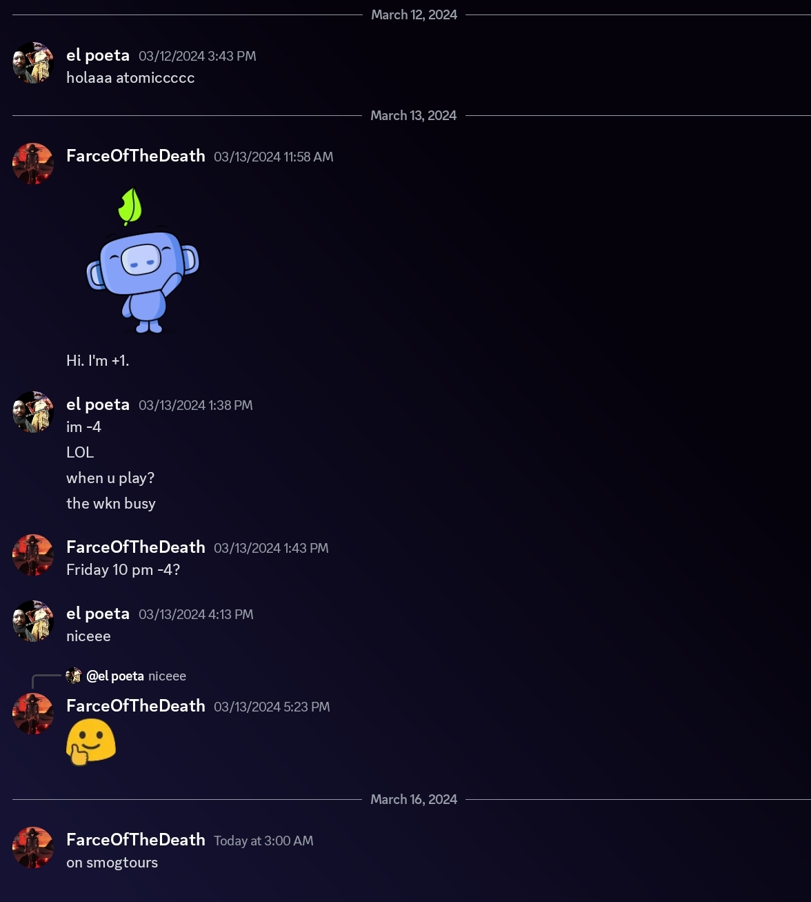The height and width of the screenshot is (902, 811).
Task: Click the FarceOfTheDeath username at 1:43 PM
Action: [136, 547]
